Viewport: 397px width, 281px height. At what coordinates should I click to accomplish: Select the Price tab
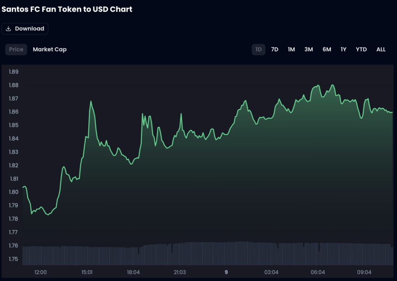pos(16,50)
